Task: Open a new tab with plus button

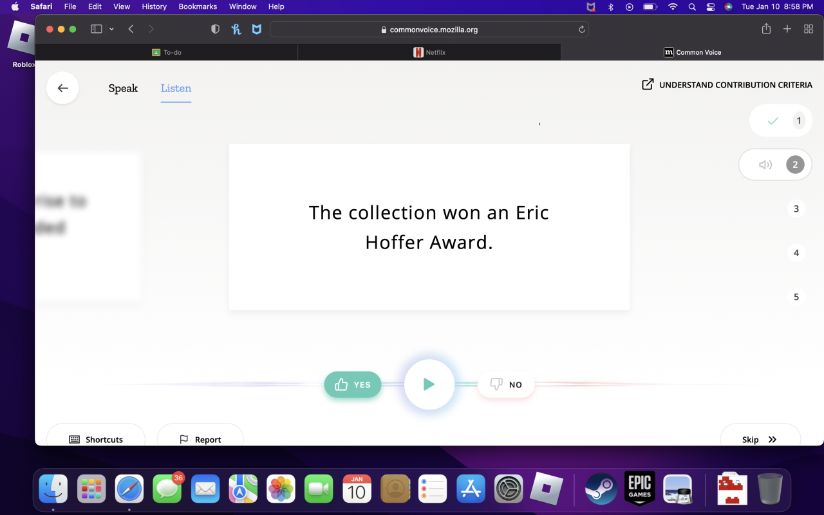Action: coord(787,29)
